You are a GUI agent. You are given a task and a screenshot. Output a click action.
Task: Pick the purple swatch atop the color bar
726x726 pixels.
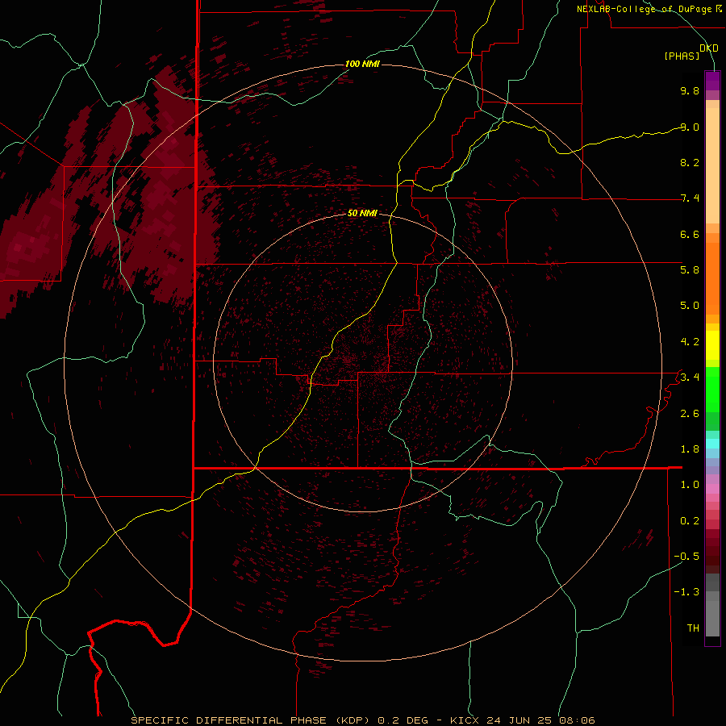[x=712, y=81]
